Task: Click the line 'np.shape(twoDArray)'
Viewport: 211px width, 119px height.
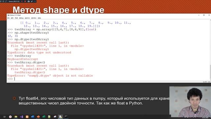Action: pos(32,33)
